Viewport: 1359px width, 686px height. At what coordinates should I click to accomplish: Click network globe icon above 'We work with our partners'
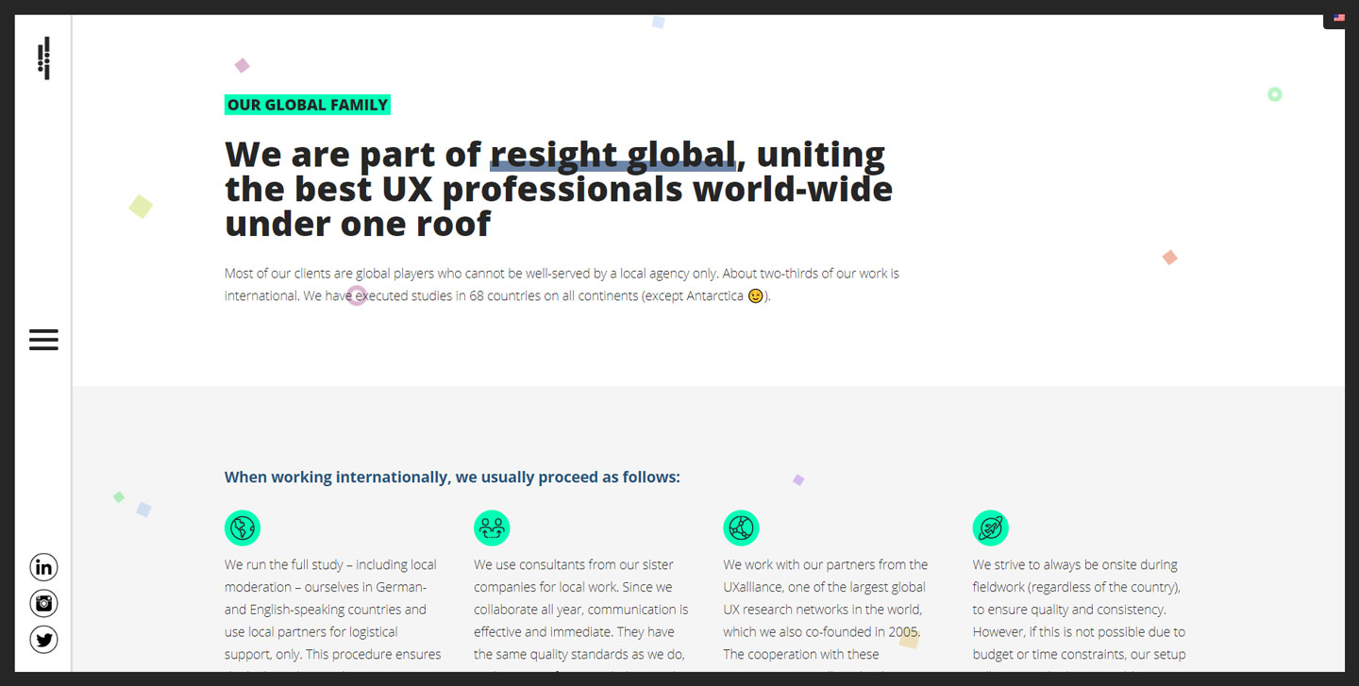click(x=741, y=527)
